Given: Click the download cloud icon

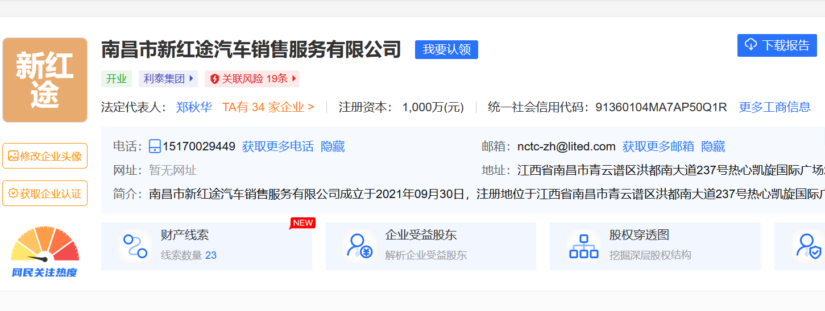Looking at the screenshot, I should pos(751,45).
